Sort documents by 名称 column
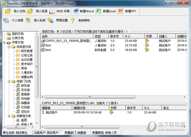191x137 pixels. pyautogui.click(x=67, y=36)
